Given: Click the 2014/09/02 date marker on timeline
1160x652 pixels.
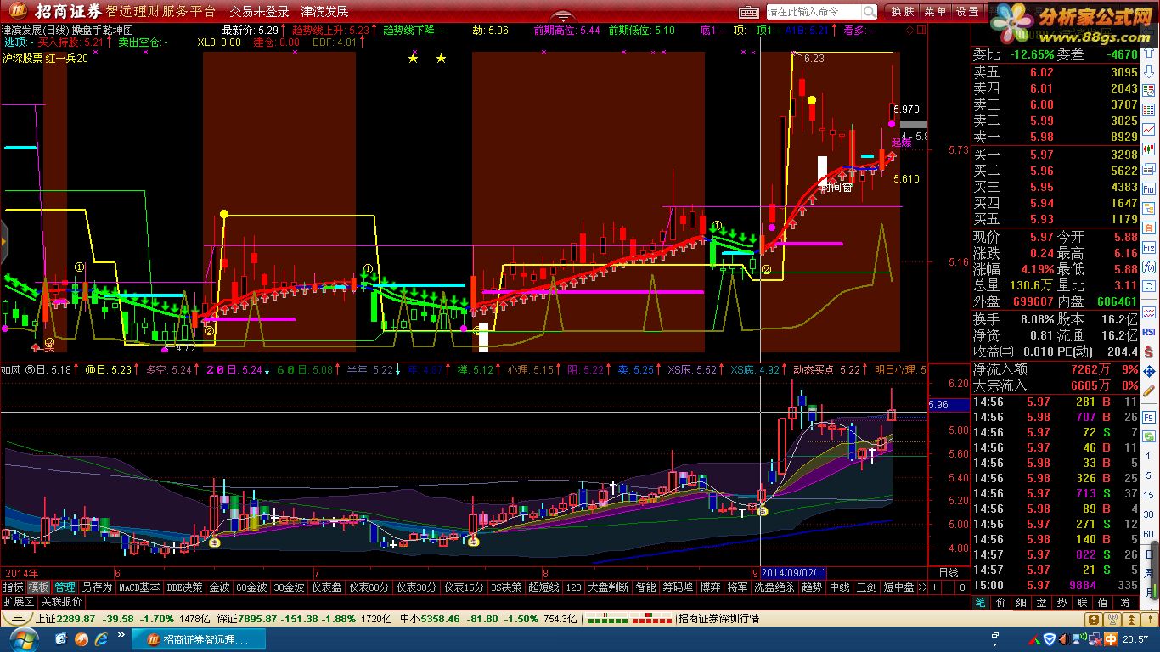Looking at the screenshot, I should tap(793, 573).
